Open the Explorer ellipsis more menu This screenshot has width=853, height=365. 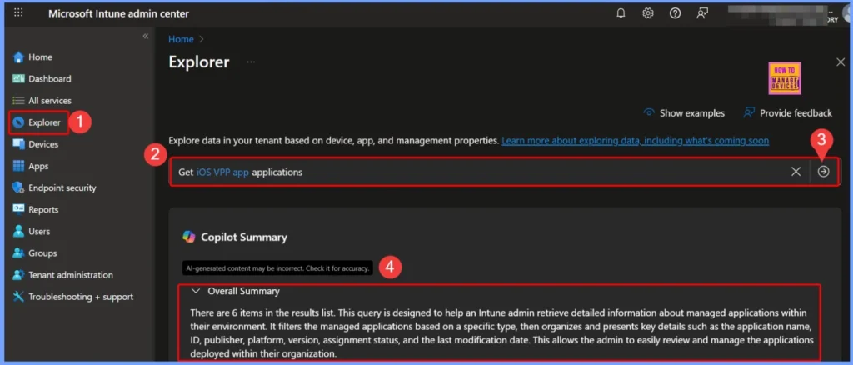click(x=251, y=62)
